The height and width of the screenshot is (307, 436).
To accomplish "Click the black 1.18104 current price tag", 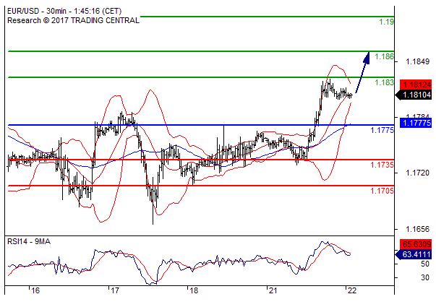I will [414, 95].
